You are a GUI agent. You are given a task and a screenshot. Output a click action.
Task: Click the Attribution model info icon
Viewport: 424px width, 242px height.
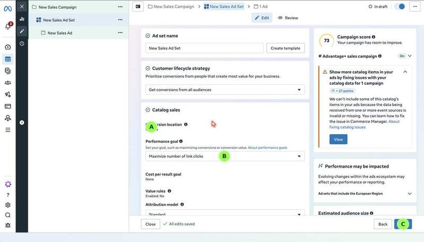click(182, 204)
